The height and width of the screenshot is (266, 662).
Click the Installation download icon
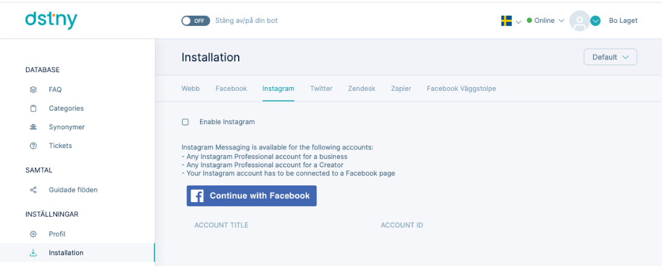tap(33, 253)
